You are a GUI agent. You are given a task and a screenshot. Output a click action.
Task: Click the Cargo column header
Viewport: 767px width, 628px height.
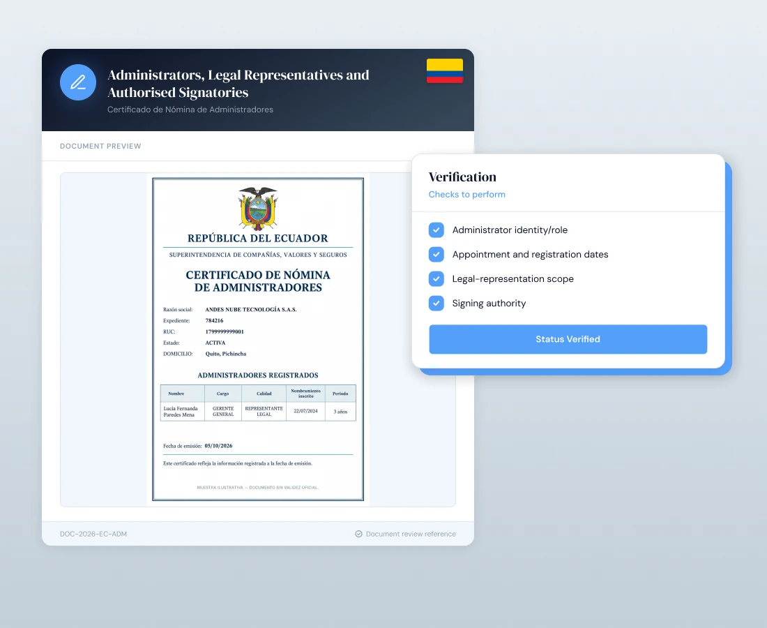(x=222, y=394)
